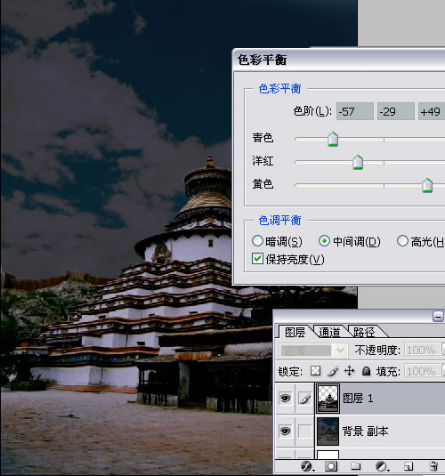Delete layer with trash icon

433,466
